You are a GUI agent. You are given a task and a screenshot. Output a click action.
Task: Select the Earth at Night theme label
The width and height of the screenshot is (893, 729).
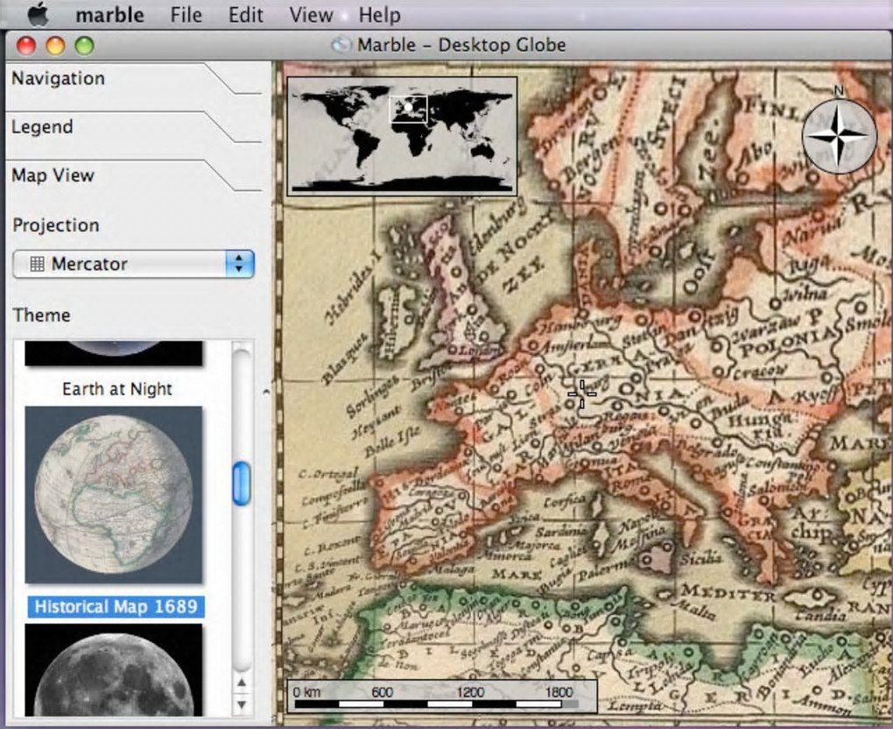click(x=116, y=389)
